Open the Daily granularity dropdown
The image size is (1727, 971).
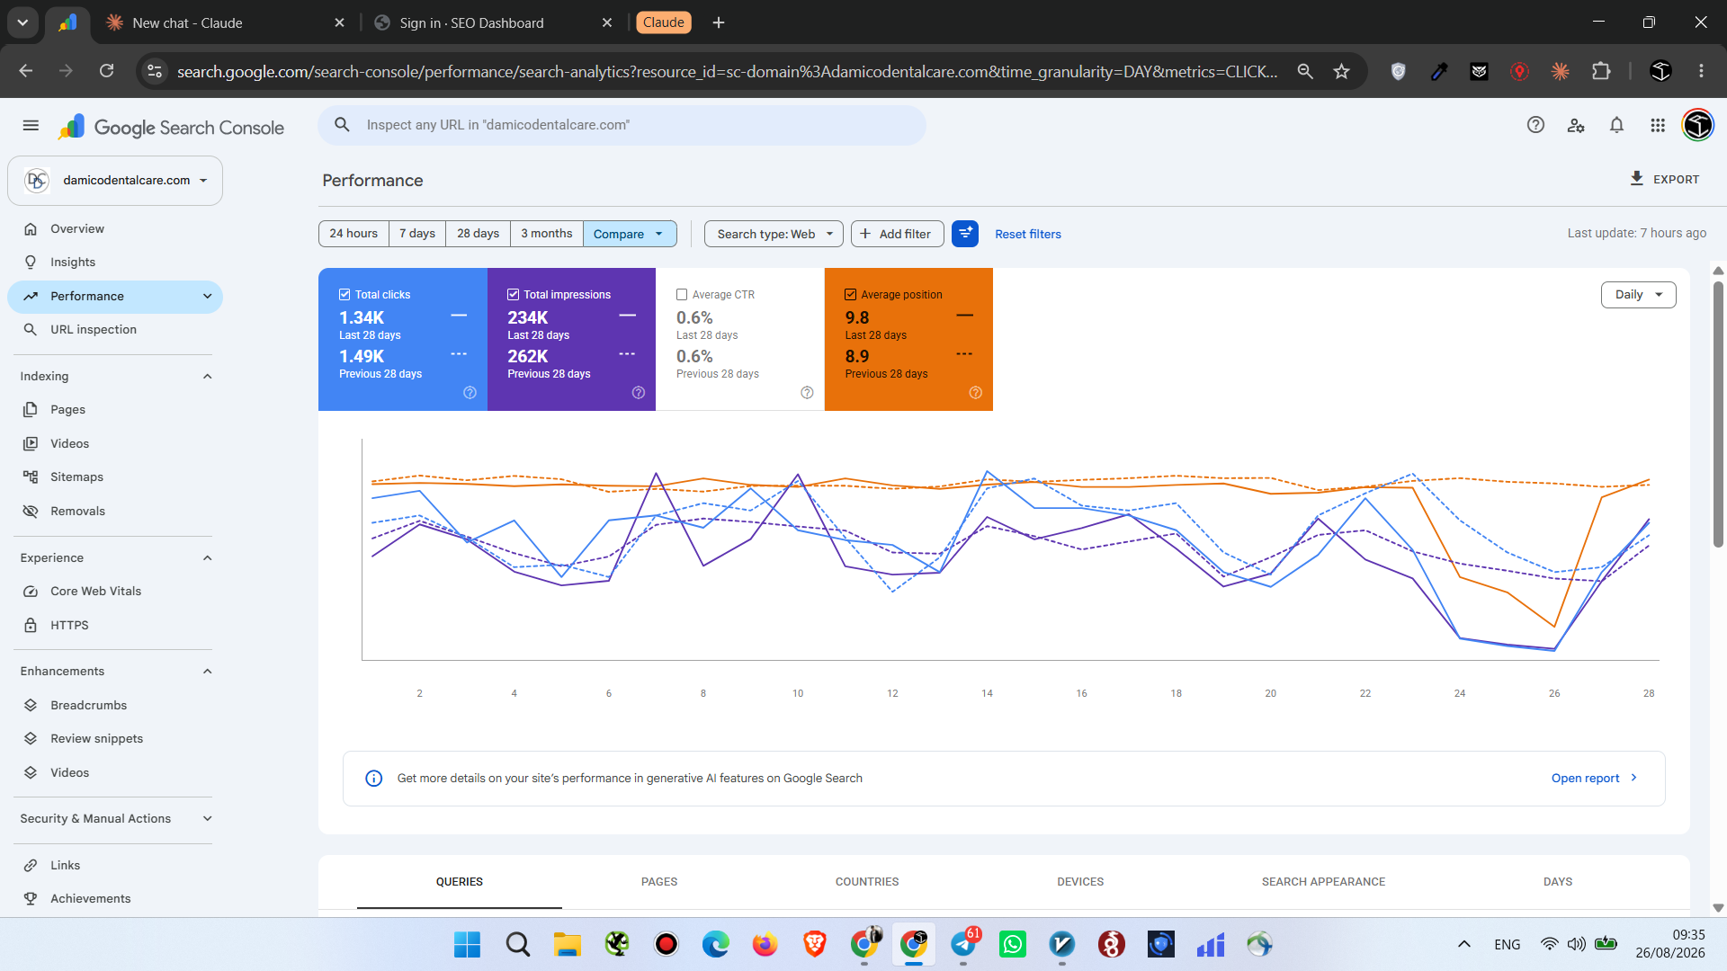[1638, 295]
